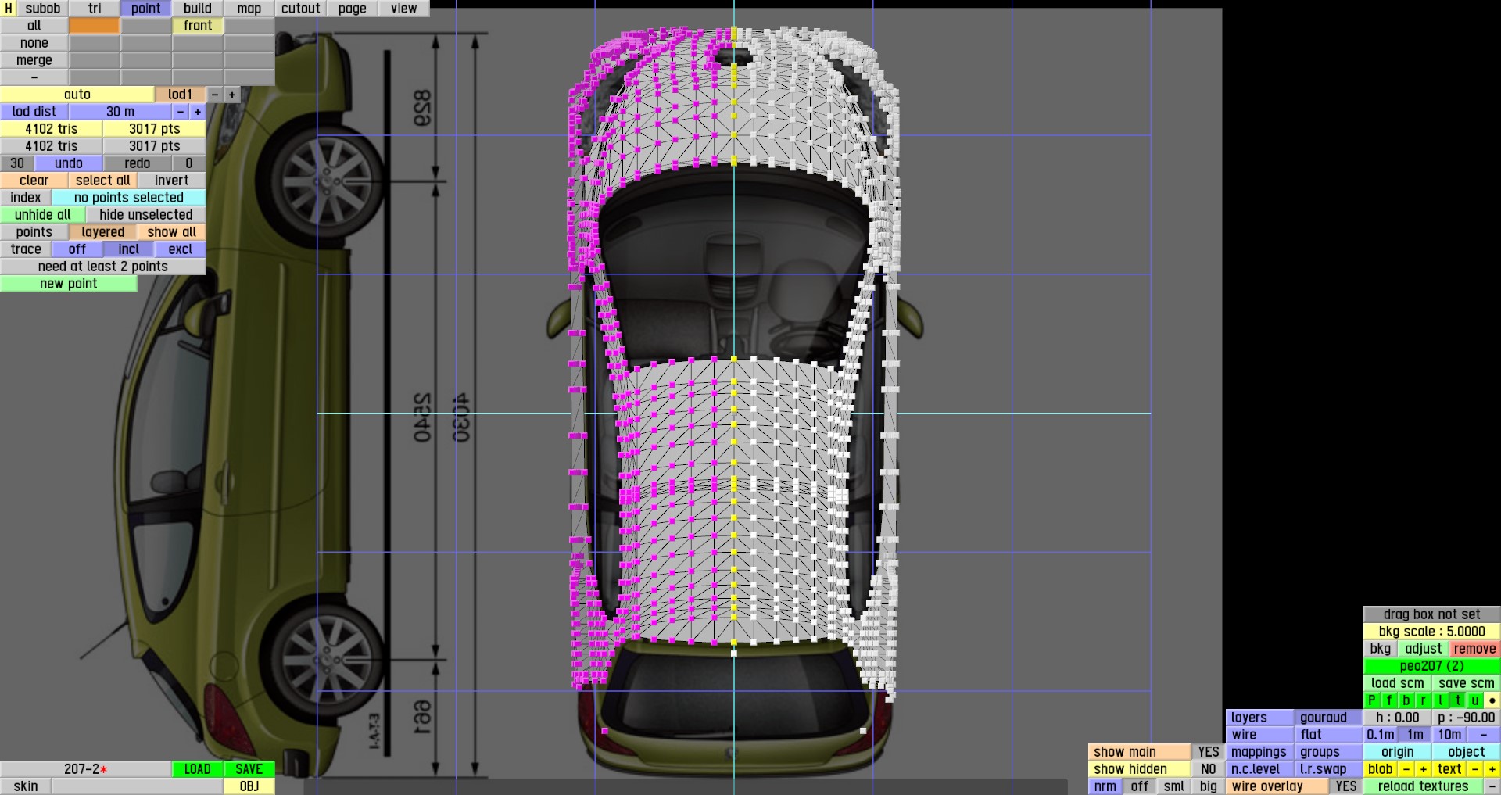This screenshot has width=1501, height=795.
Task: Select the under view 'u' button
Action: (1475, 700)
